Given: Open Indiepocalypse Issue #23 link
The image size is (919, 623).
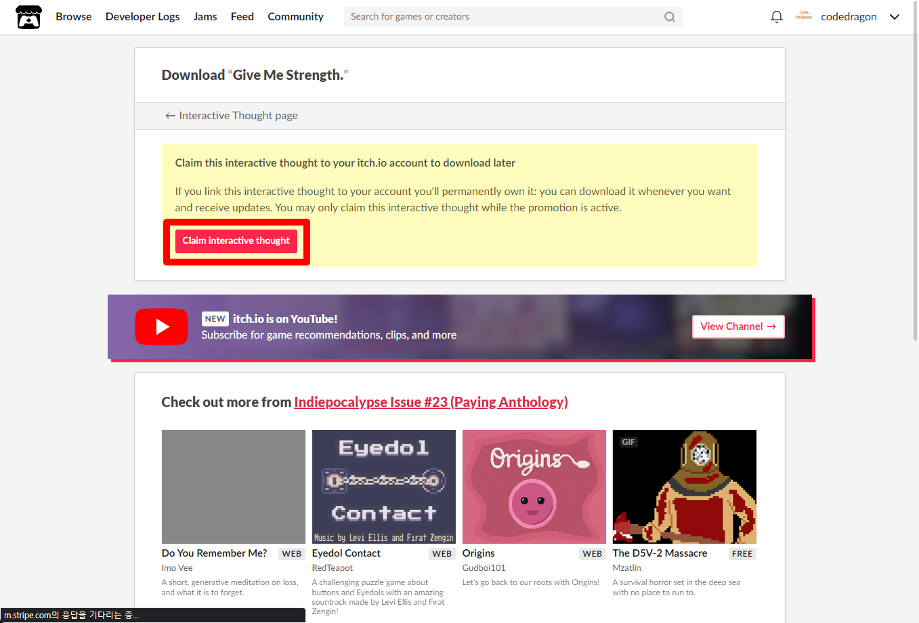Looking at the screenshot, I should point(431,402).
